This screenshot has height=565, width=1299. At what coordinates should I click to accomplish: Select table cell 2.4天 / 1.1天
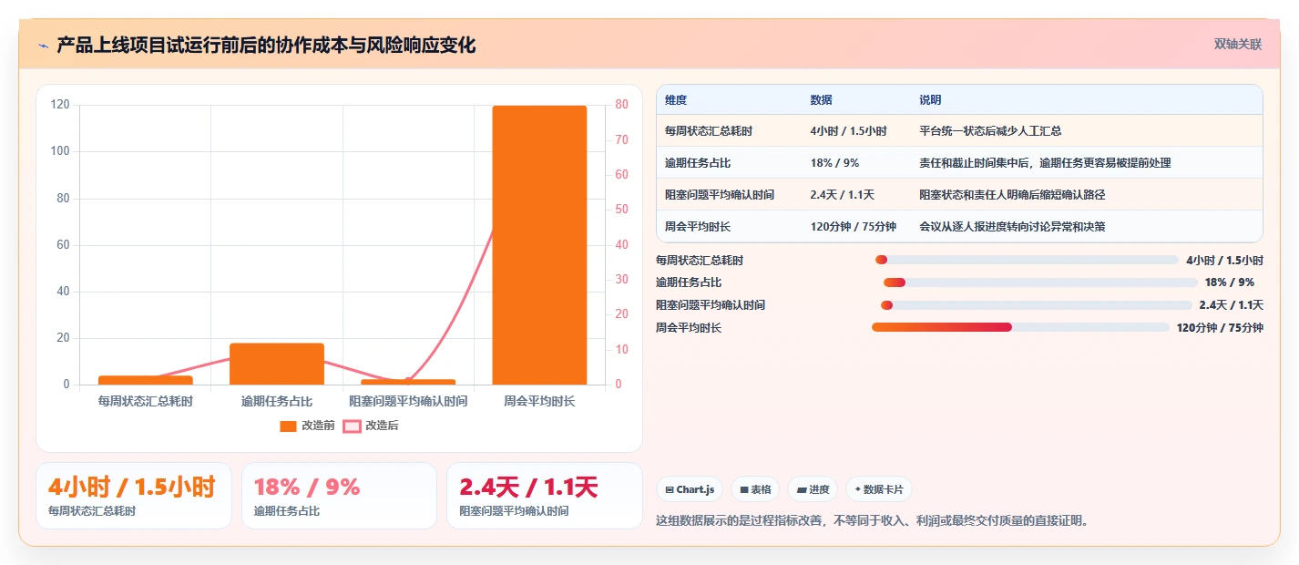[842, 195]
